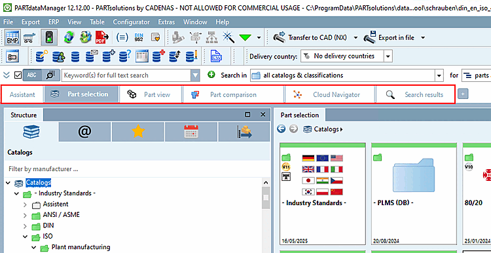Click the database with red plus icon
Viewport: 491px width, 253px height.
158,57
